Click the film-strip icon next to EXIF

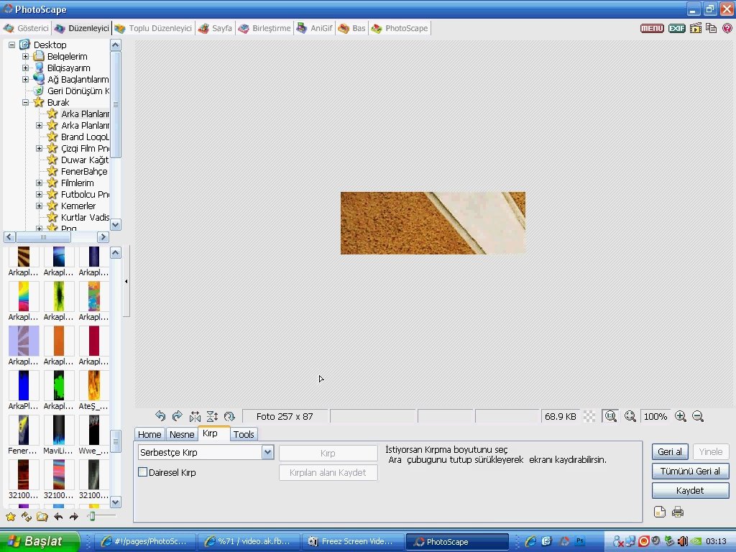click(696, 28)
